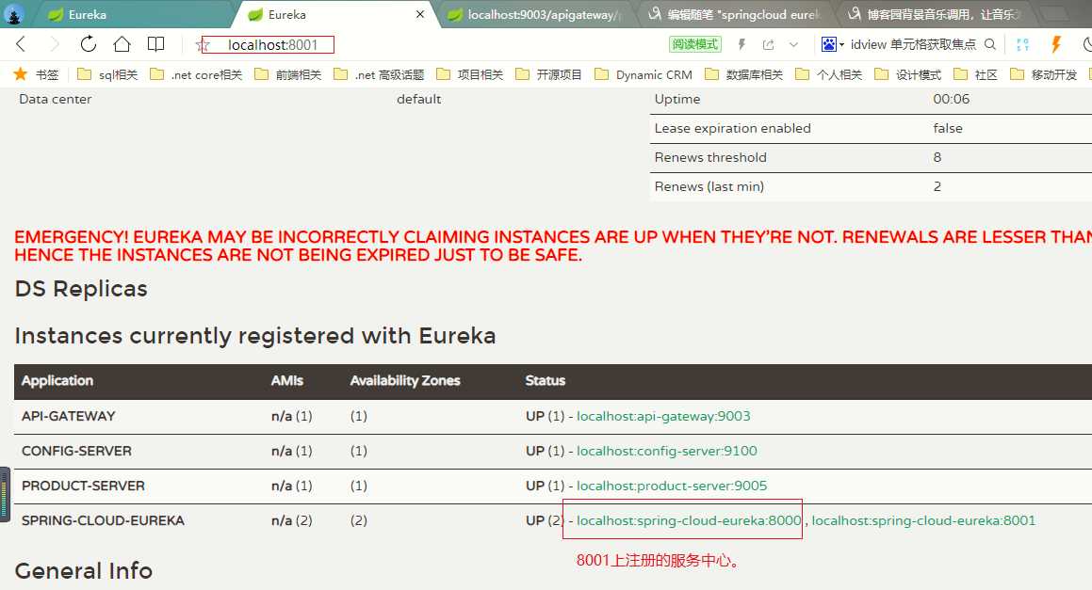This screenshot has height=590, width=1092.
Task: Click the orange lightning bolt extension icon
Action: tap(1056, 44)
